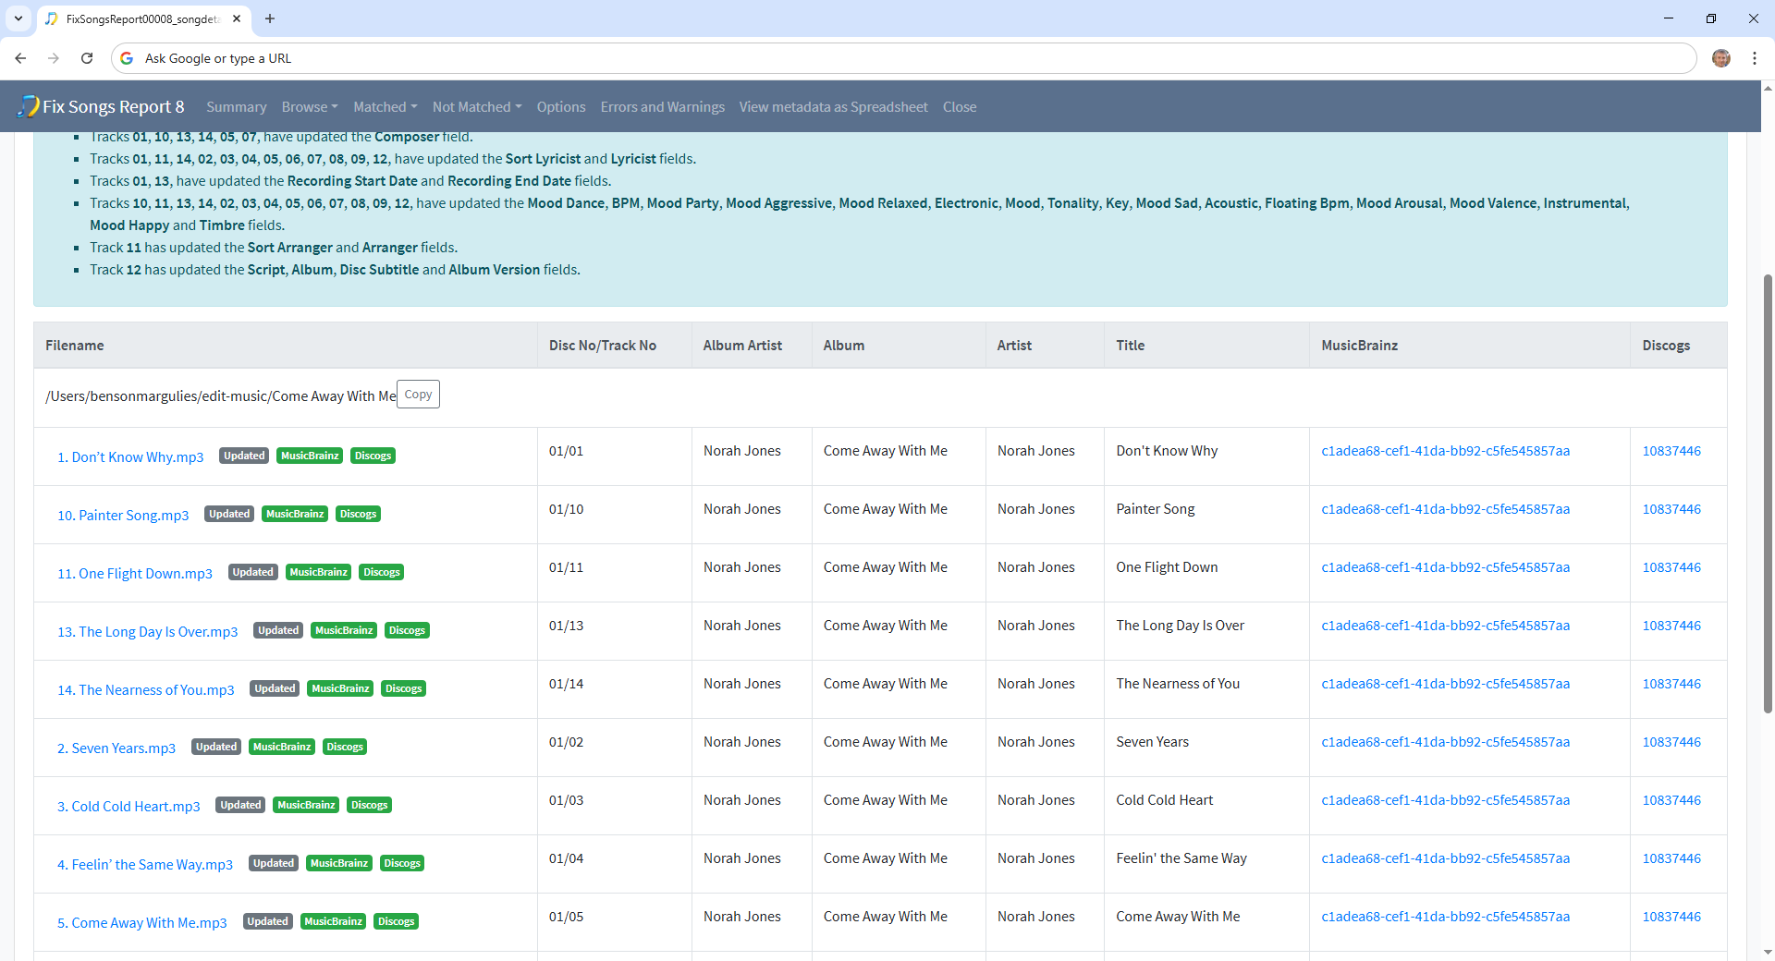Image resolution: width=1775 pixels, height=961 pixels.
Task: Open a new browser tab
Action: point(270,18)
